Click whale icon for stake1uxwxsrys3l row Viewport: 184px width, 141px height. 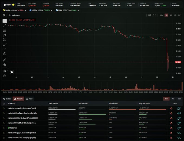(x=179, y=108)
